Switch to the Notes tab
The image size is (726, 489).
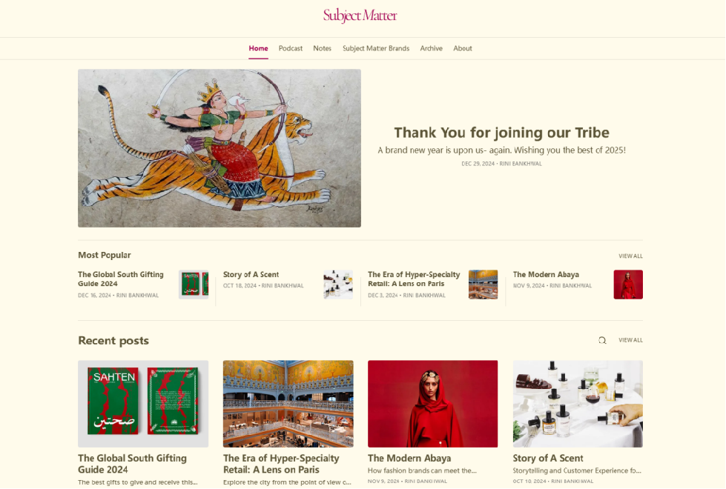(322, 48)
